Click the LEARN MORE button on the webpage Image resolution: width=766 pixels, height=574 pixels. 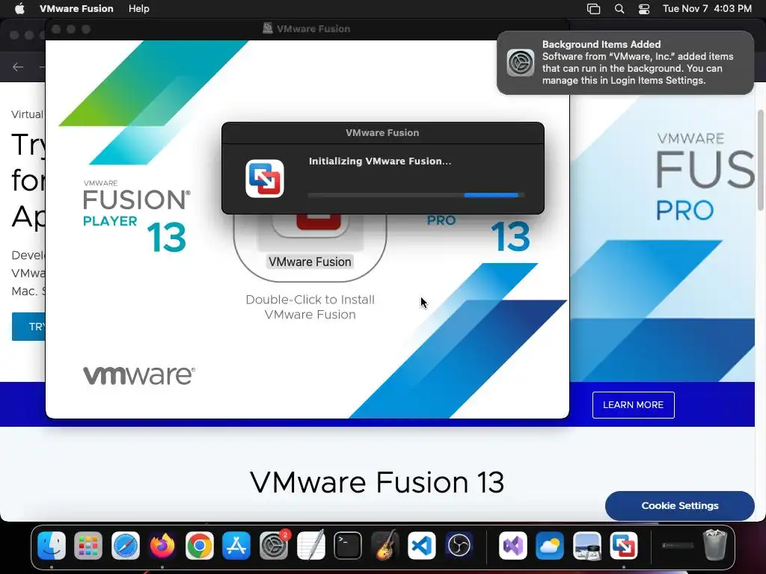tap(633, 404)
